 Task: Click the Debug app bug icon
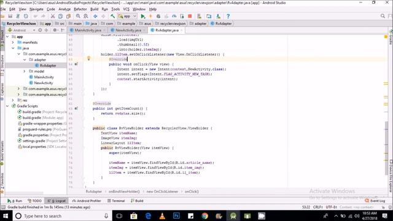click(x=158, y=16)
